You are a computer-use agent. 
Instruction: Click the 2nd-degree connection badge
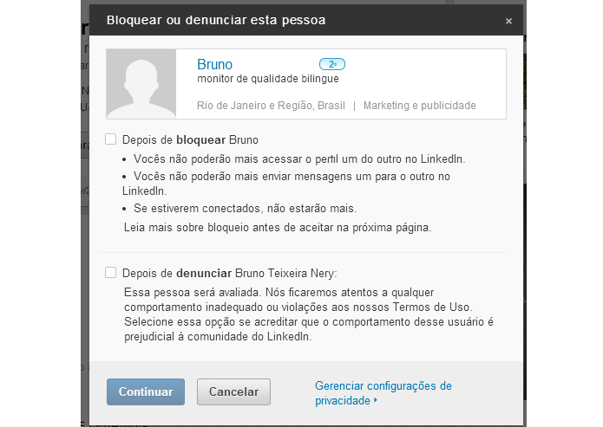pyautogui.click(x=332, y=64)
